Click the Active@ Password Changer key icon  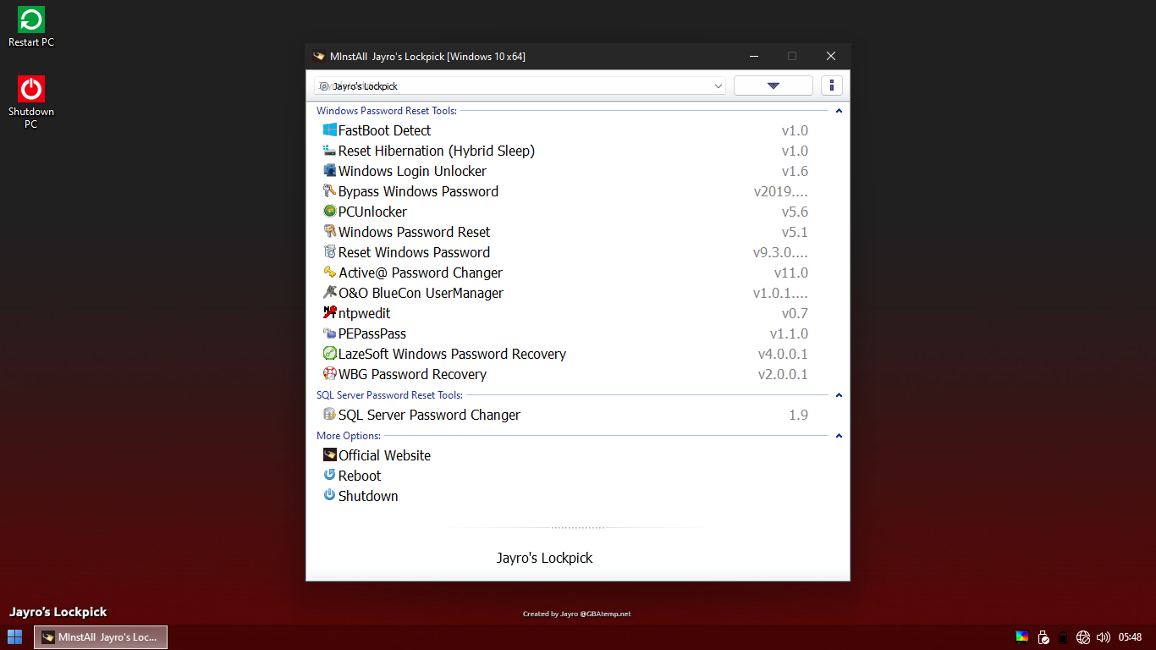pos(330,272)
